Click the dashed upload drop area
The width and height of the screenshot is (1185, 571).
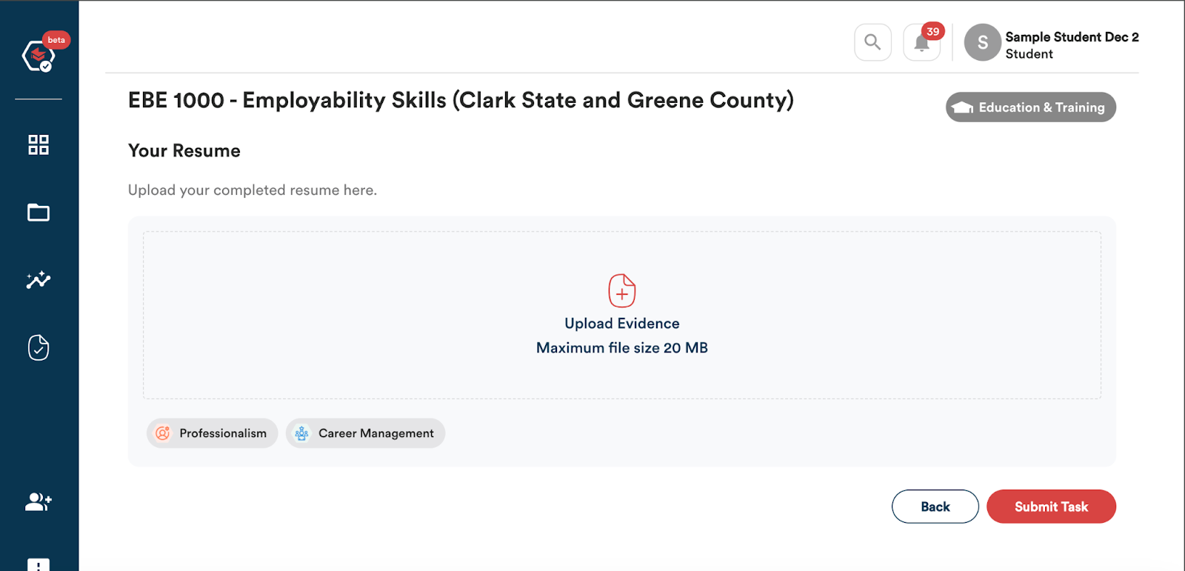[x=622, y=315]
